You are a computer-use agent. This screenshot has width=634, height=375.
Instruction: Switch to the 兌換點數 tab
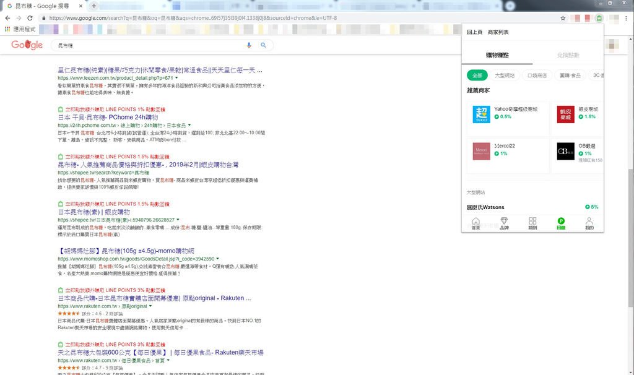click(x=568, y=55)
